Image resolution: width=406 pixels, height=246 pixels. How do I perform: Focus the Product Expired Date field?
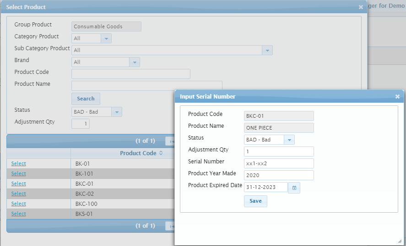point(266,187)
